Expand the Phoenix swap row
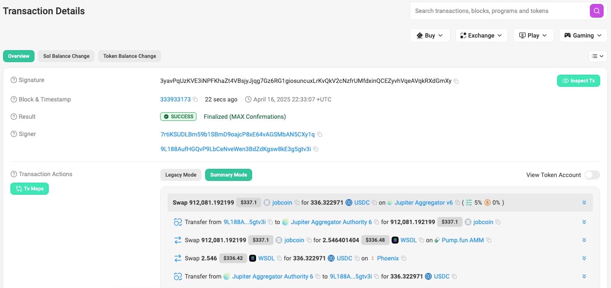Screen dimensions: 611x288 pos(584,258)
